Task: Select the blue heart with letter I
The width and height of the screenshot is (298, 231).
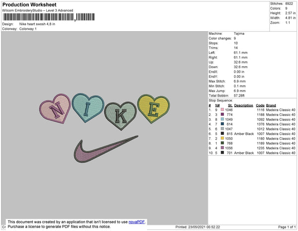Action: 87,107
